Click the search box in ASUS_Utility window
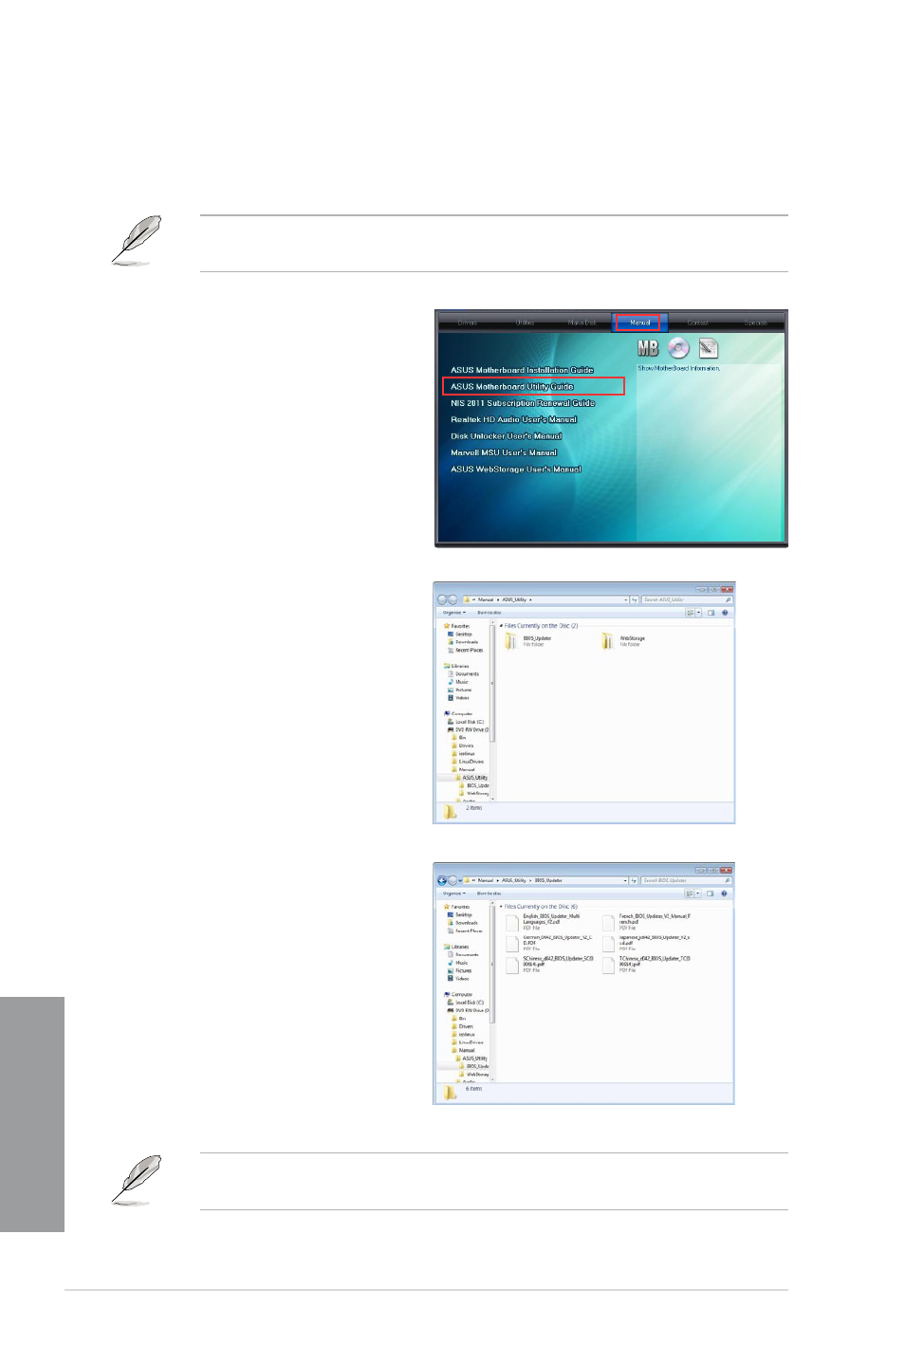The width and height of the screenshot is (905, 1363). pos(687,599)
